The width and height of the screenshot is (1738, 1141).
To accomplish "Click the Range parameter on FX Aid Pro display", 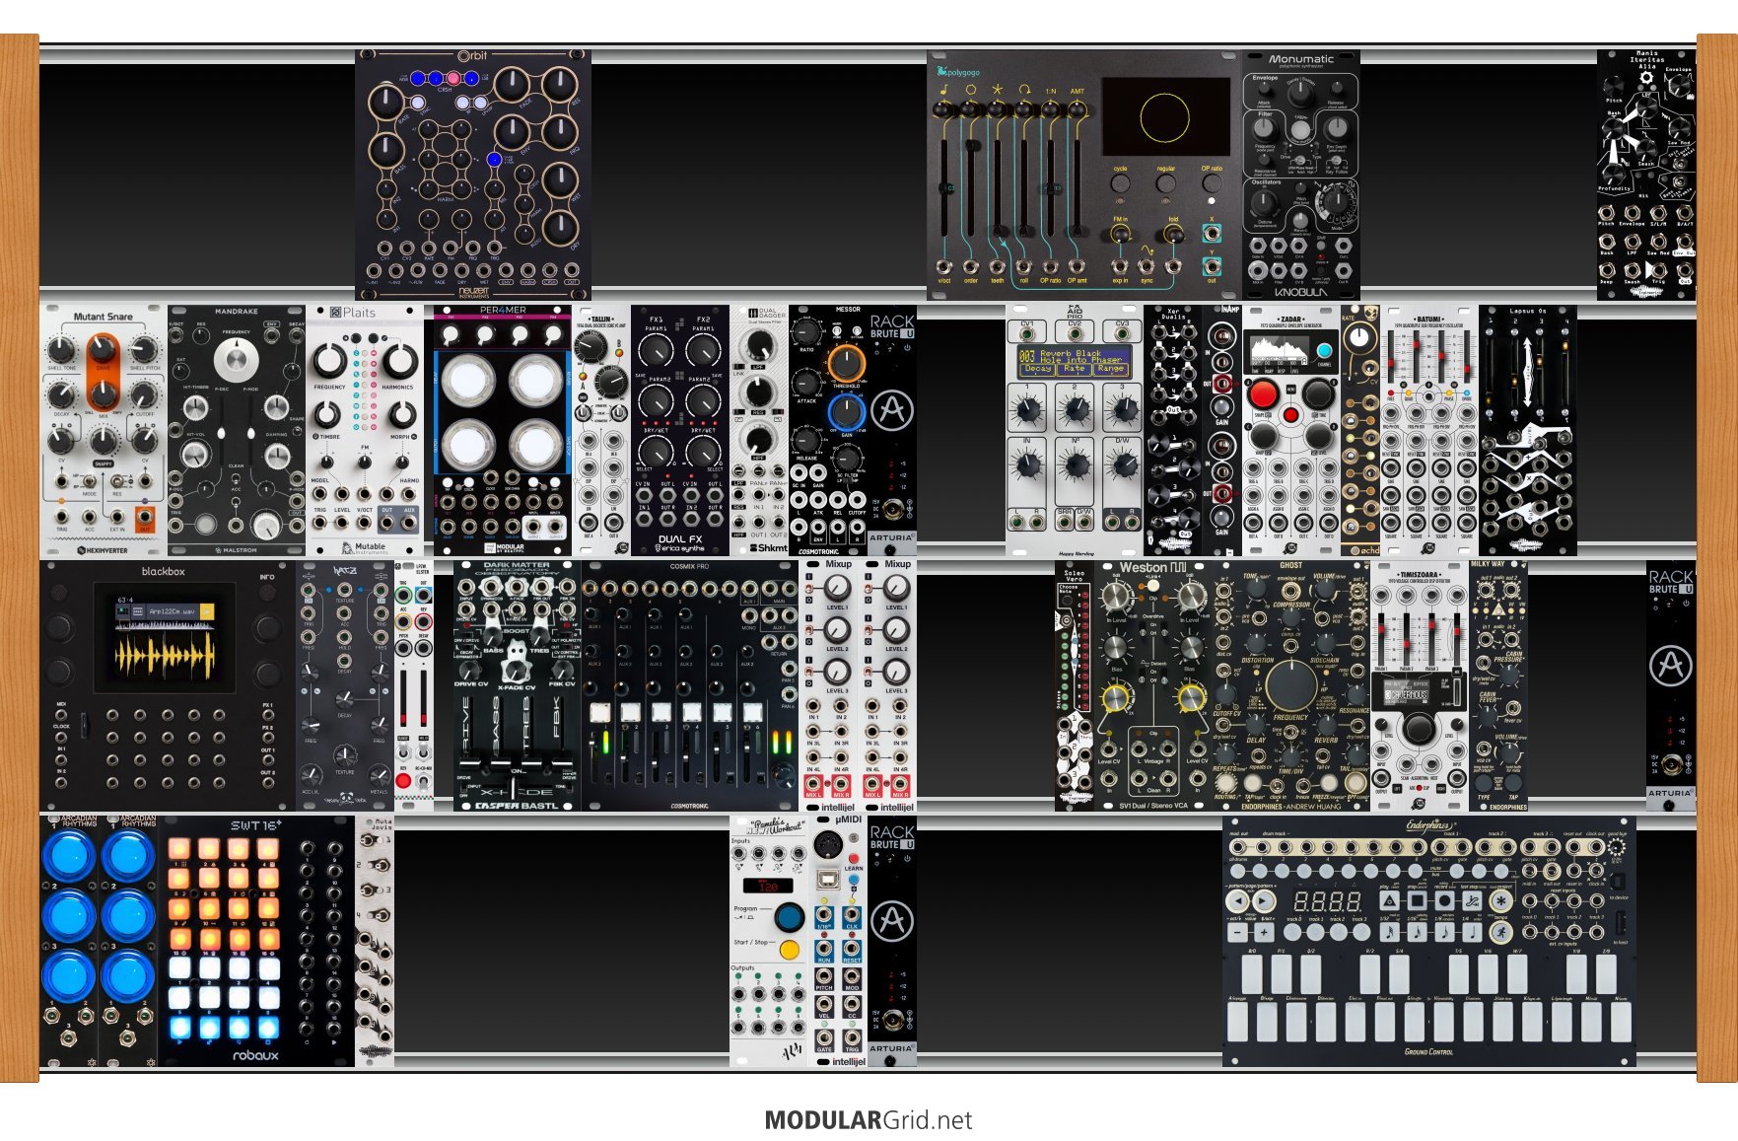I will (x=1110, y=369).
